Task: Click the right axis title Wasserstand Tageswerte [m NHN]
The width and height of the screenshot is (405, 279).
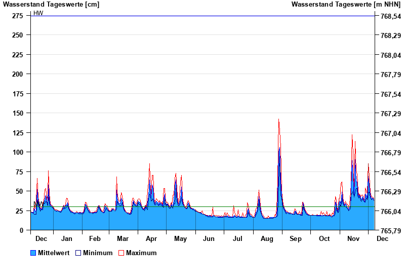Action: coord(346,5)
